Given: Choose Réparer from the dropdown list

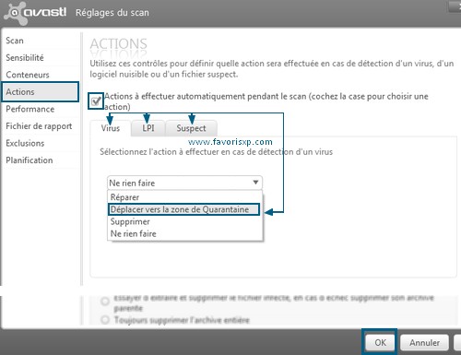Looking at the screenshot, I should coord(185,197).
